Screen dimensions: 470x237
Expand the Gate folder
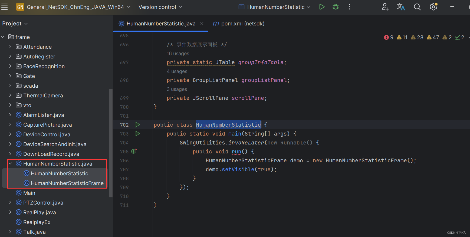click(10, 76)
